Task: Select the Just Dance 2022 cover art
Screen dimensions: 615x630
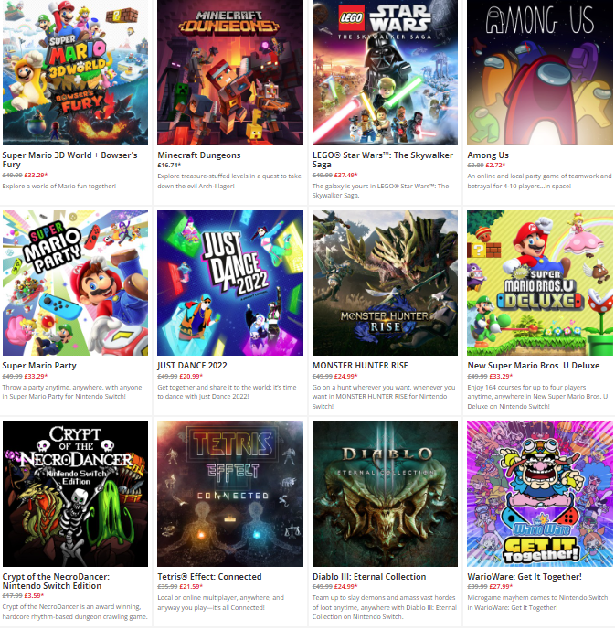Action: [x=230, y=283]
